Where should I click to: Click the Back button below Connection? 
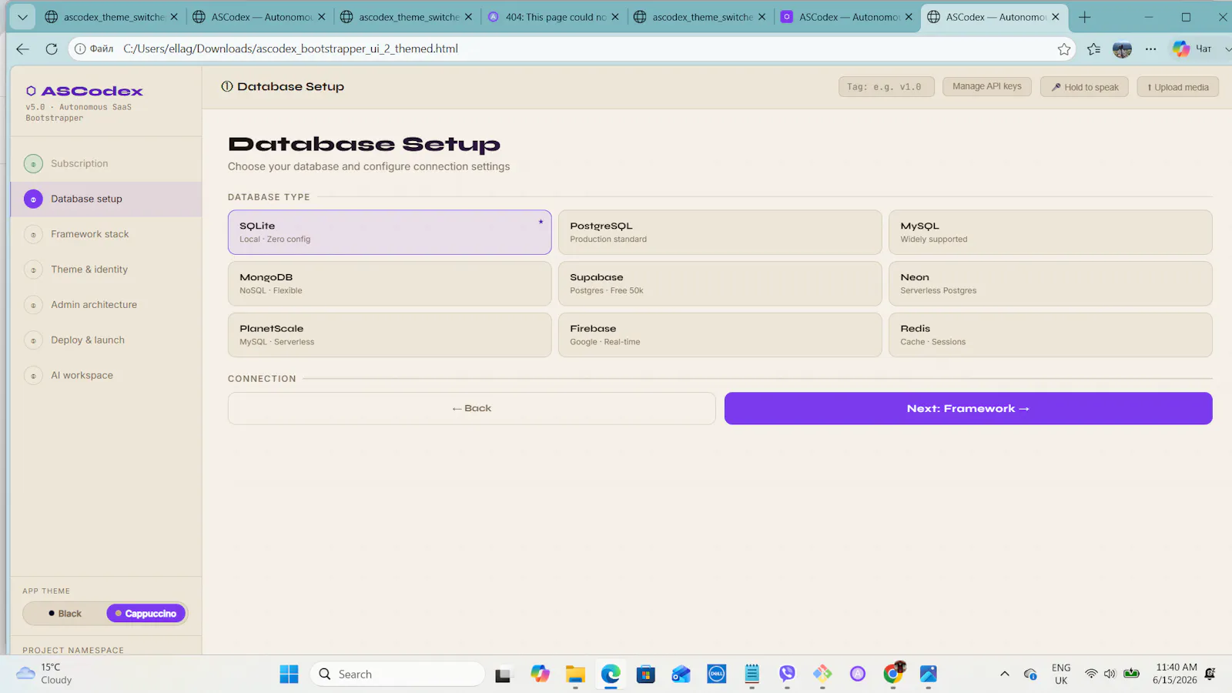point(471,409)
